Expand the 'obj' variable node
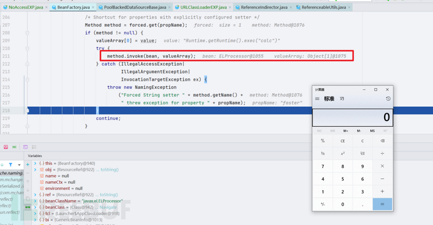Viewport: 433px width, 225px height. pos(35,170)
